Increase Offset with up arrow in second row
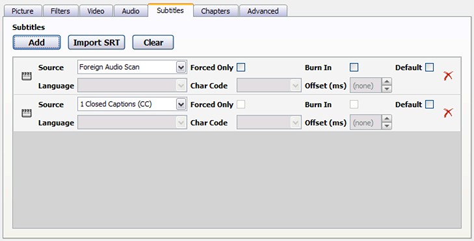Image resolution: width=474 pixels, height=241 pixels. [387, 119]
